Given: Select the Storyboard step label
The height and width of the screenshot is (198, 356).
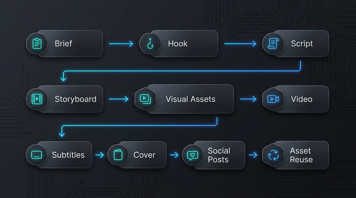Looking at the screenshot, I should click(x=76, y=99).
